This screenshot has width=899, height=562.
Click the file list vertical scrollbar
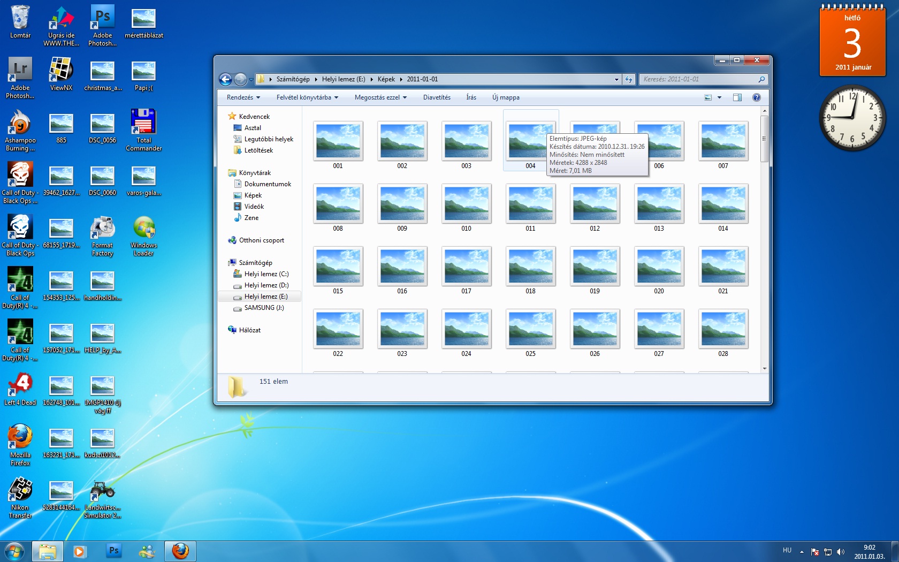pos(764,139)
